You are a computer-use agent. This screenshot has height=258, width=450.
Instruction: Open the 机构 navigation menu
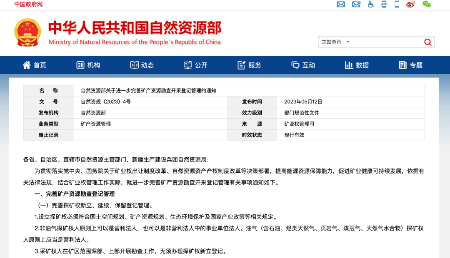pos(88,65)
